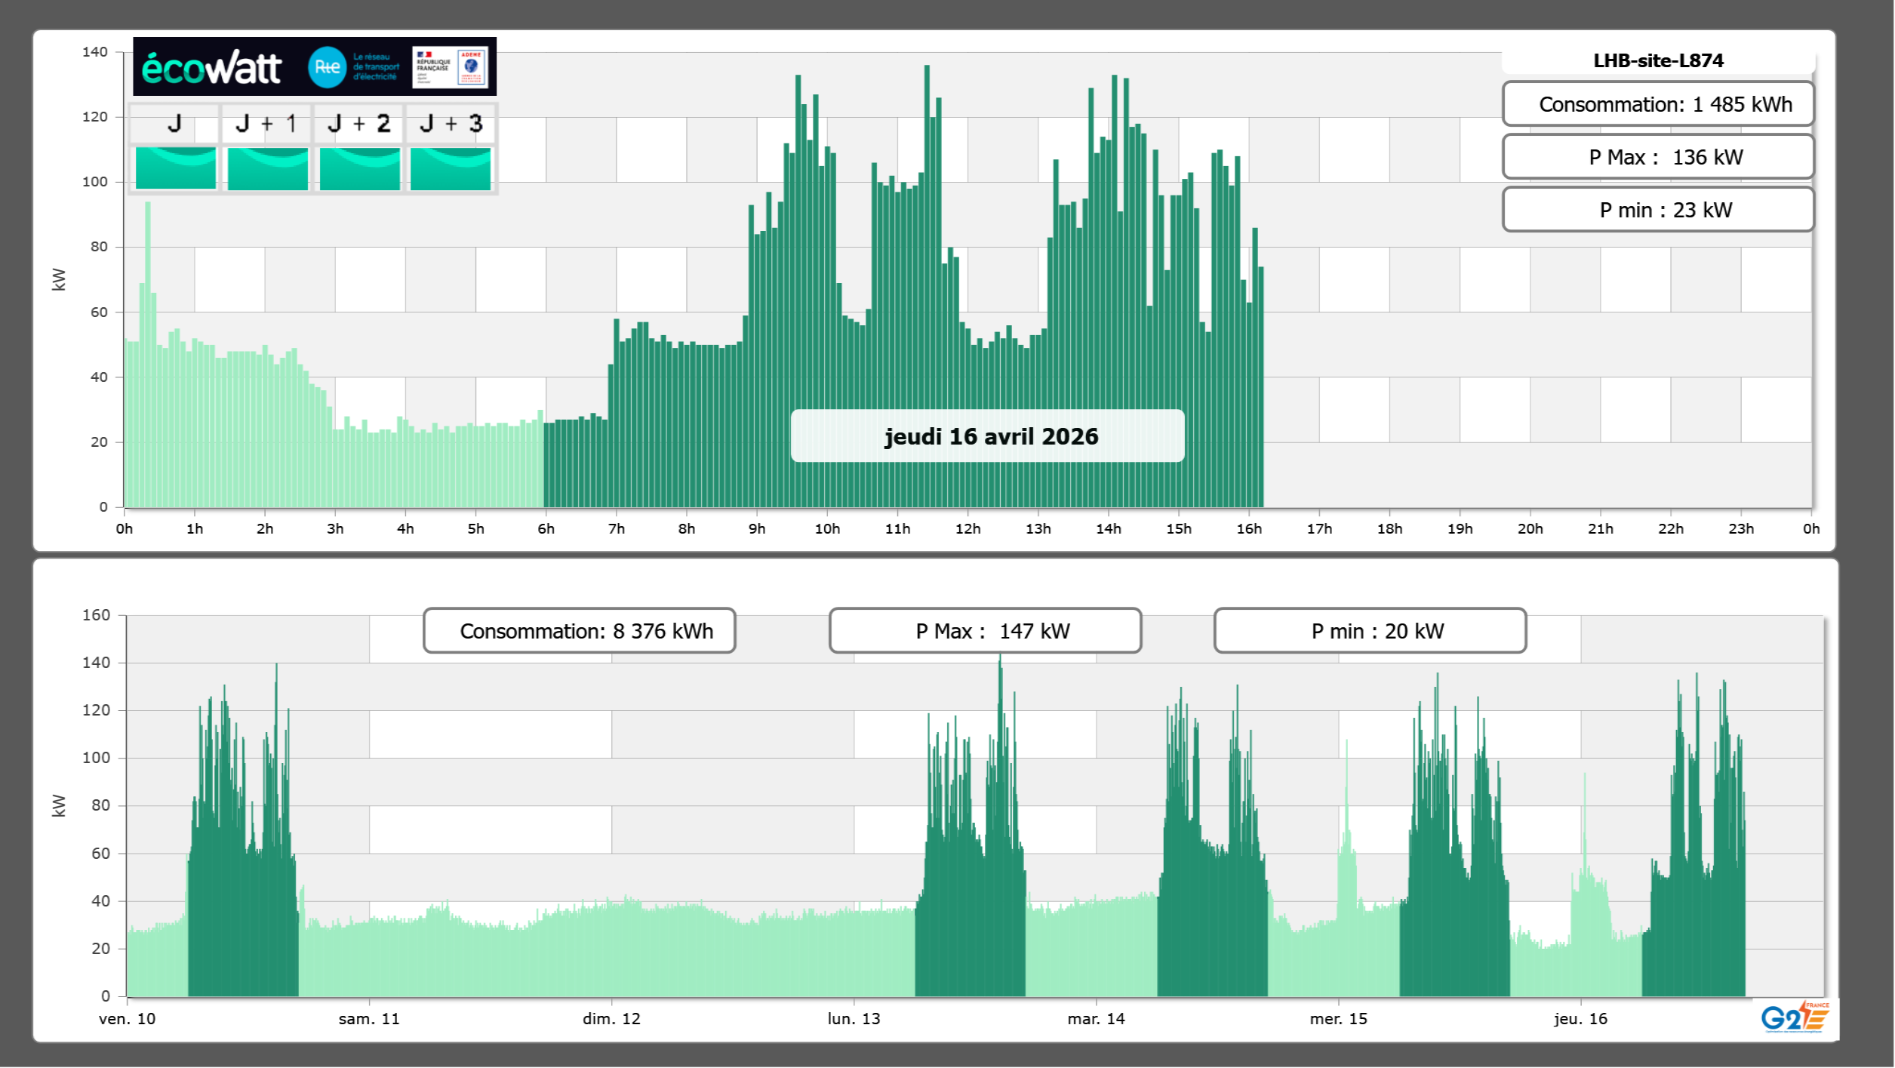This screenshot has height=1068, width=1895.
Task: Select the J + 3 label
Action: tap(451, 124)
